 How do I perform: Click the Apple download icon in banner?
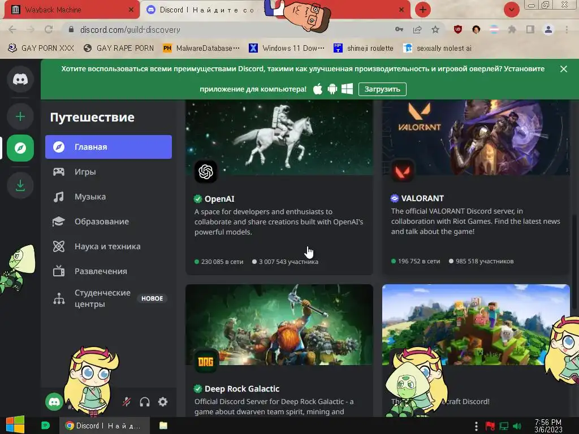(318, 89)
